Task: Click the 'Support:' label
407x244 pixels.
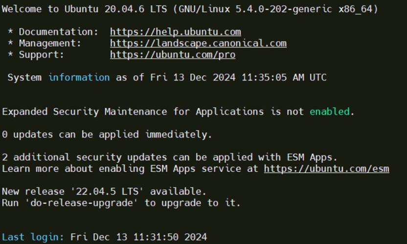Action: tap(41, 55)
